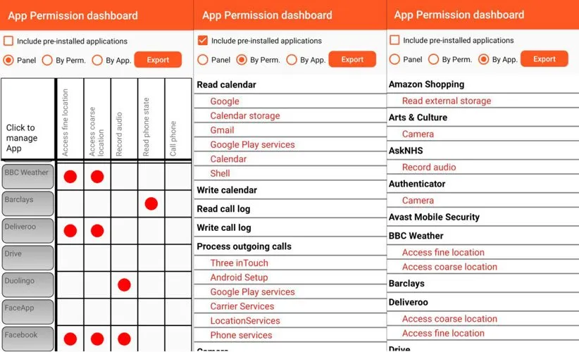This screenshot has width=579, height=352.
Task: Expand Avast Mobile Security app entry
Action: tap(434, 217)
